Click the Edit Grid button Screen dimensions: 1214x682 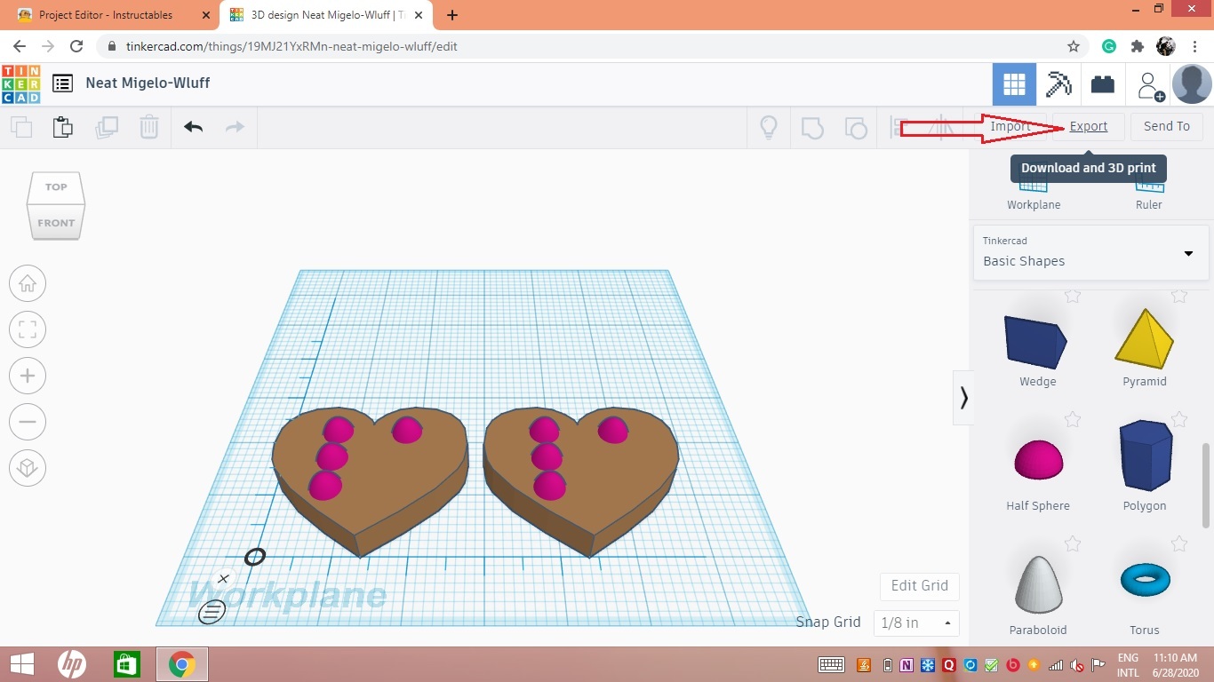[x=920, y=585]
